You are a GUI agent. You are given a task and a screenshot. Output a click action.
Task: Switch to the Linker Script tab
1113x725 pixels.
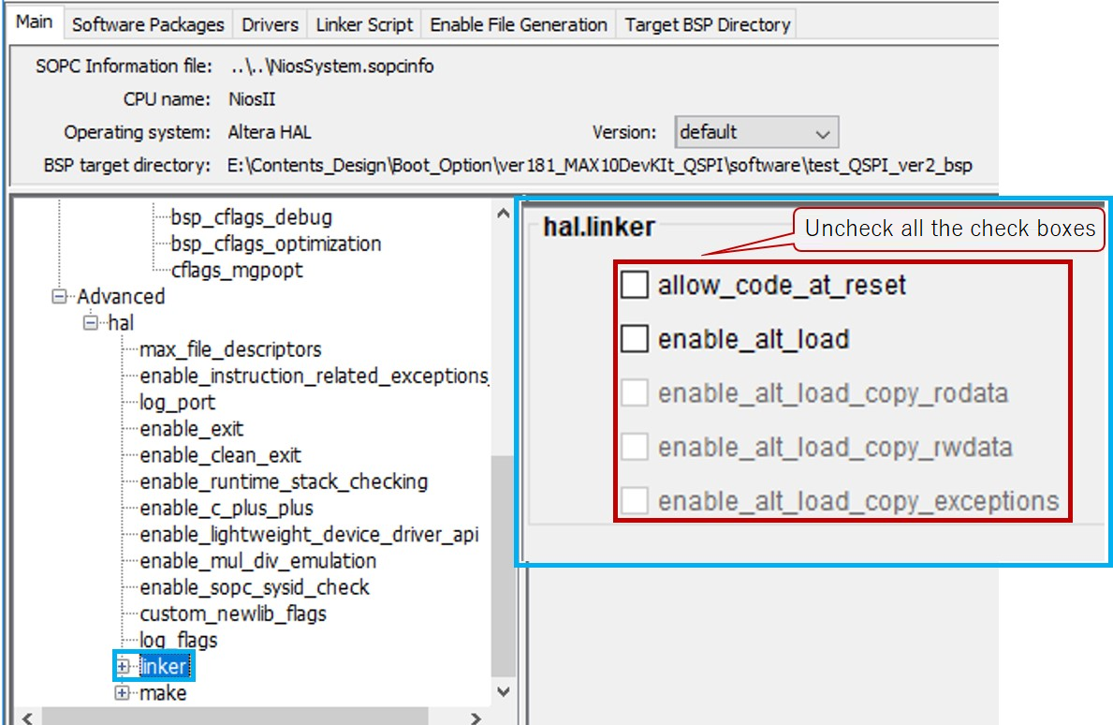point(364,24)
